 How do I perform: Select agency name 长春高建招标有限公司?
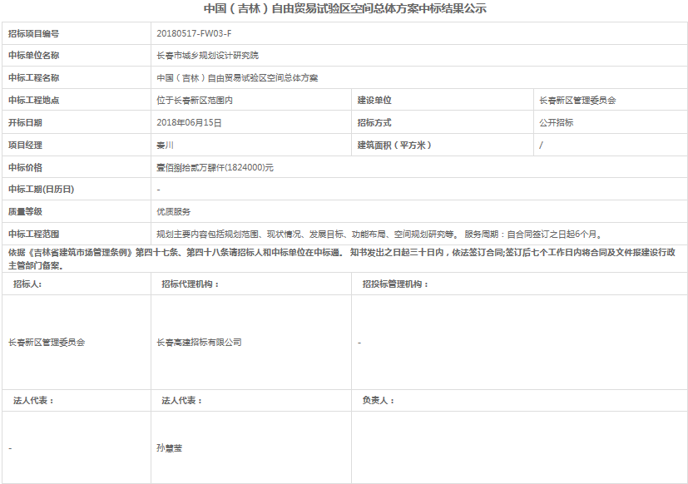click(199, 342)
